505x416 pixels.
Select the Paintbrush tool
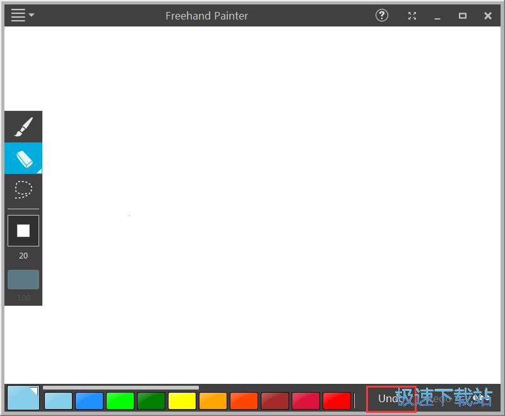point(23,127)
